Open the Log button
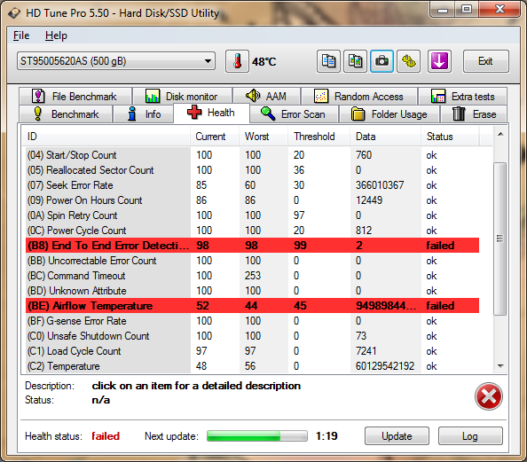 470,436
